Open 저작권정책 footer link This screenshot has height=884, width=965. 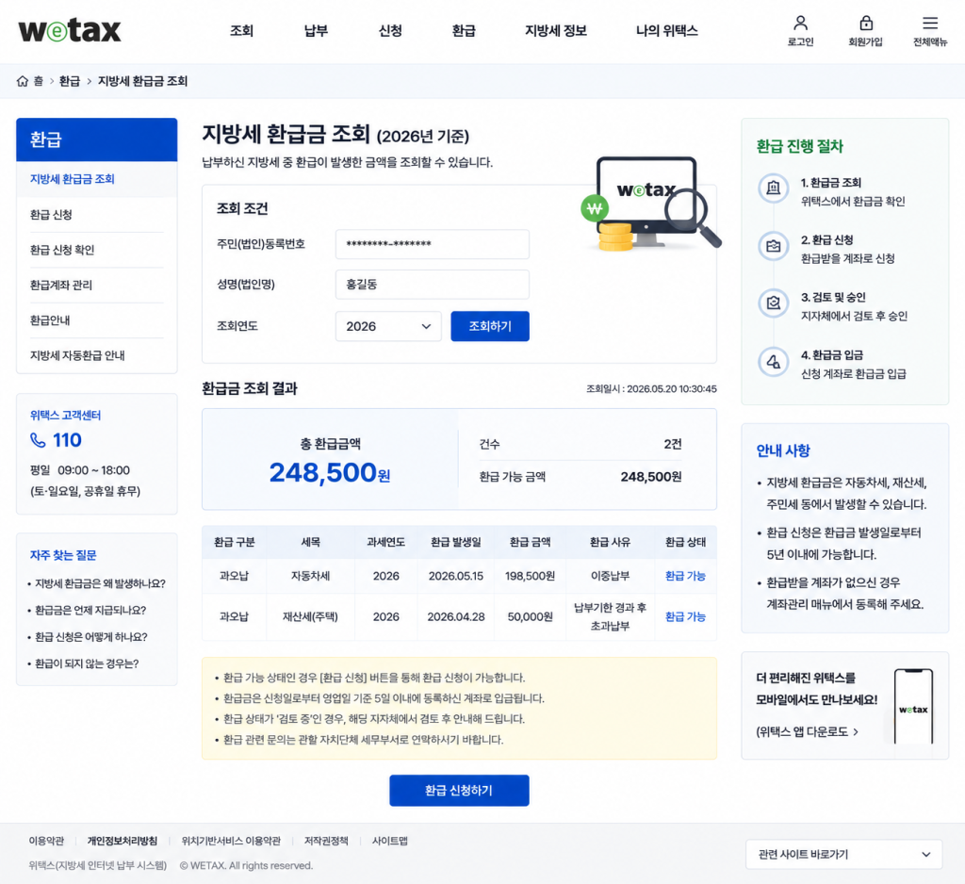[x=326, y=841]
